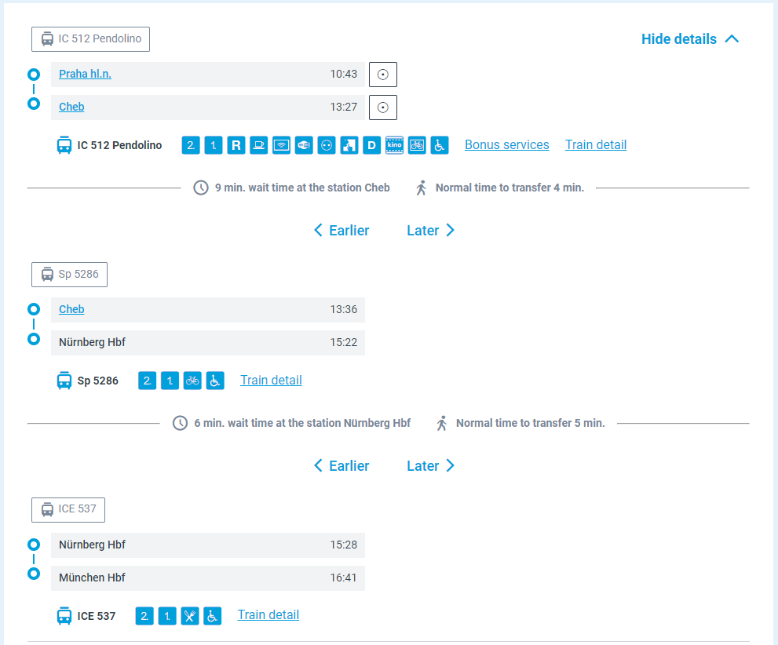Viewport: 778px width, 645px height.
Task: Select the IC 512 Pendolino train tag
Action: click(90, 39)
